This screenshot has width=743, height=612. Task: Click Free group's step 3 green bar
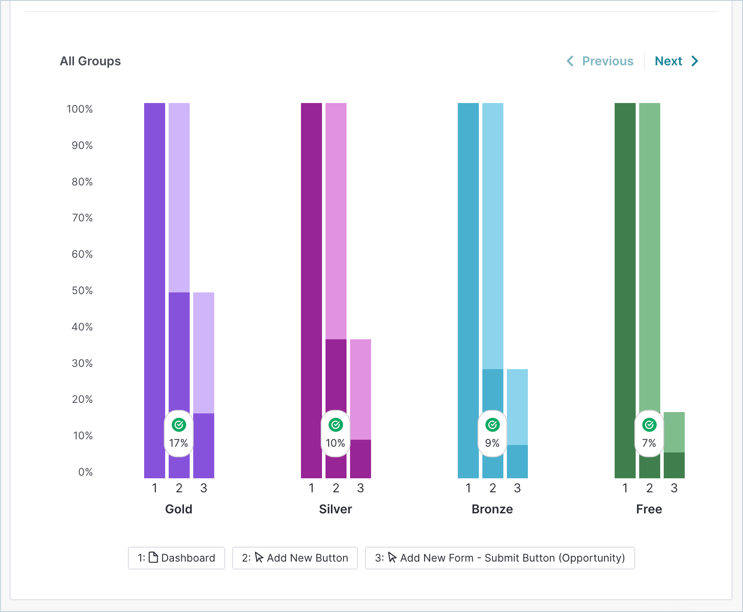pos(674,445)
